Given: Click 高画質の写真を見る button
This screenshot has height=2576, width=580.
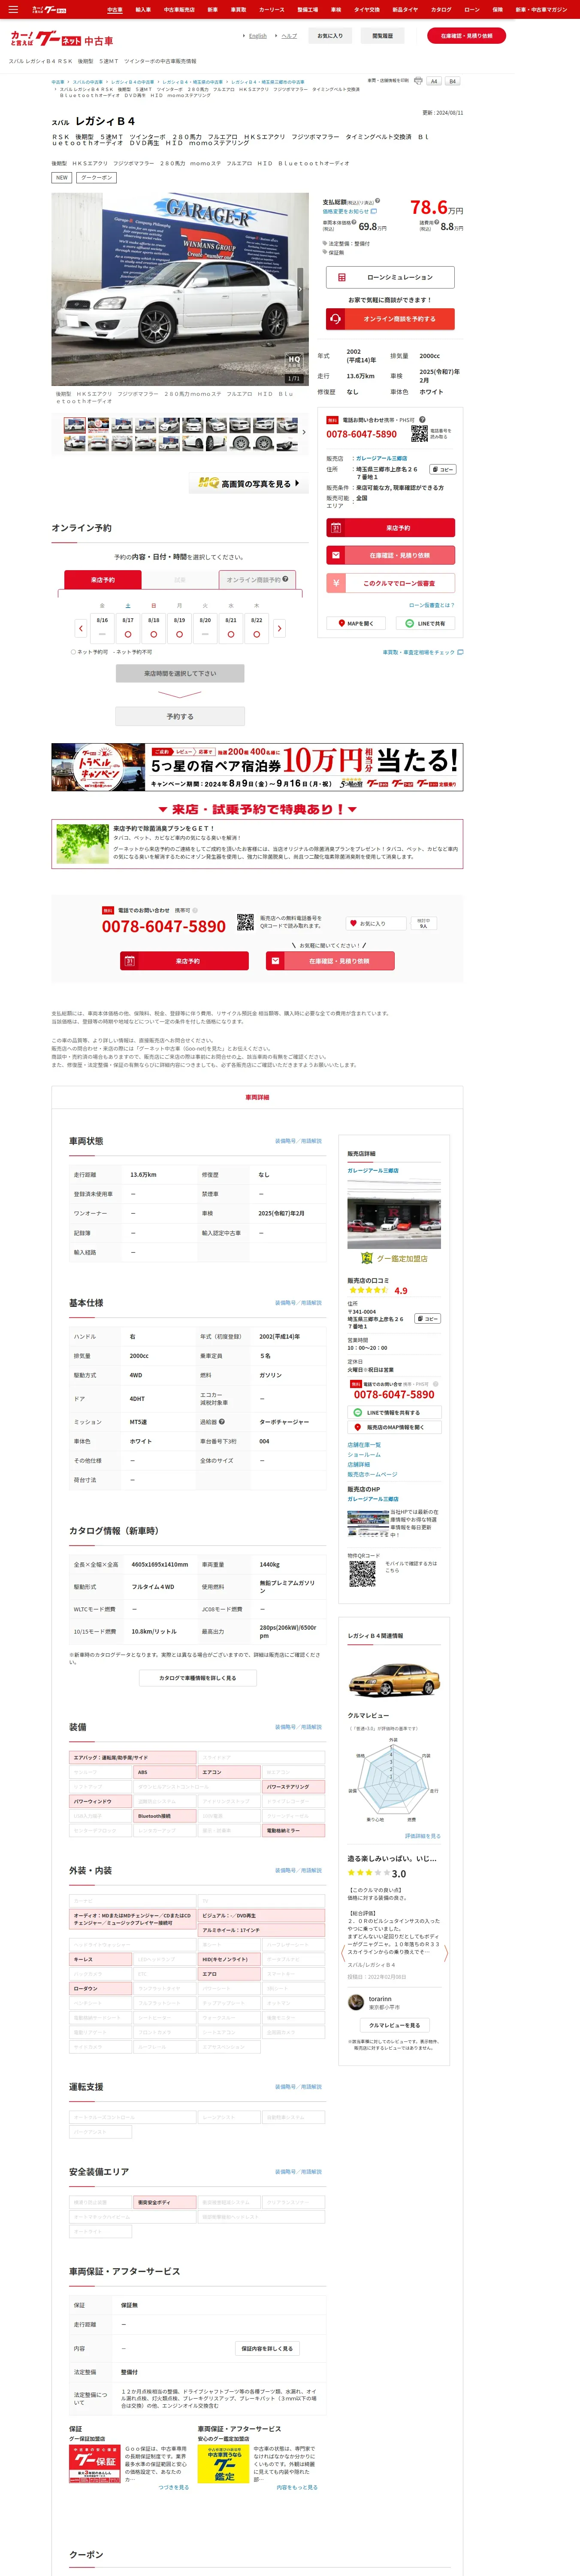Looking at the screenshot, I should (x=249, y=483).
